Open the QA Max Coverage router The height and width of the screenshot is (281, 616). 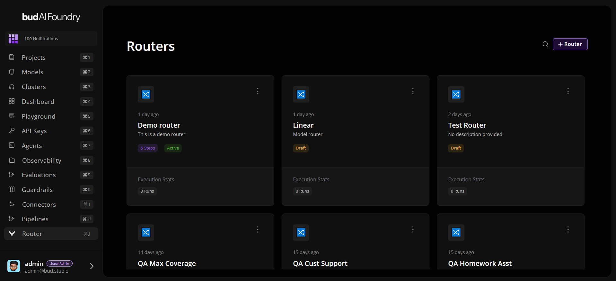[167, 264]
